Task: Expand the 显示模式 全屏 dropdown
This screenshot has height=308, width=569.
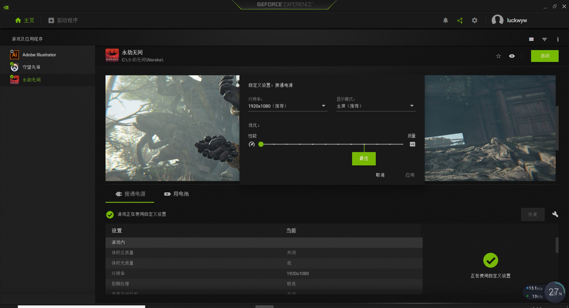Action: pyautogui.click(x=376, y=106)
